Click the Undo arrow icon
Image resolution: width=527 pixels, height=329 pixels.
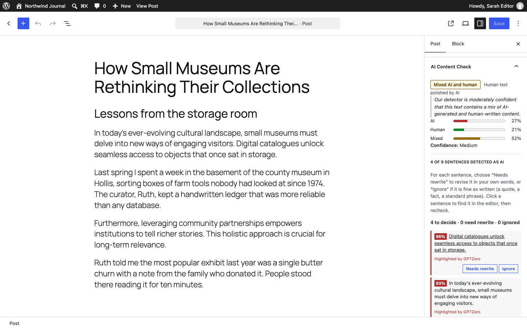[x=38, y=23]
